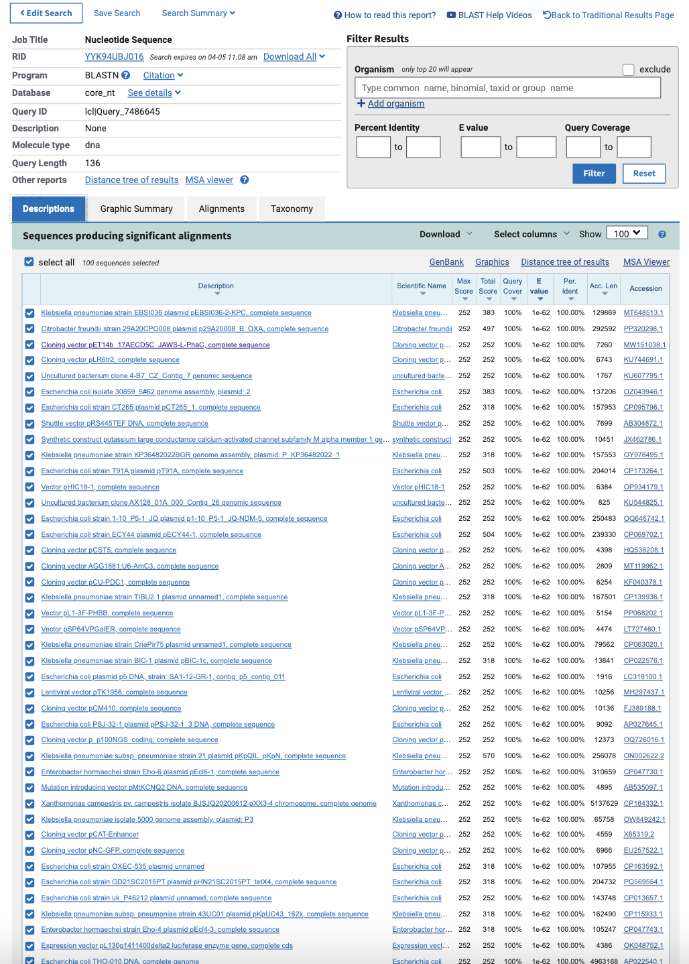Click the E value maximum field
Viewport: 689px width, 964px height.
pyautogui.click(x=536, y=147)
